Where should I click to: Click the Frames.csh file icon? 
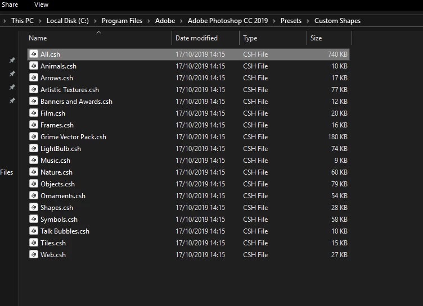point(34,125)
